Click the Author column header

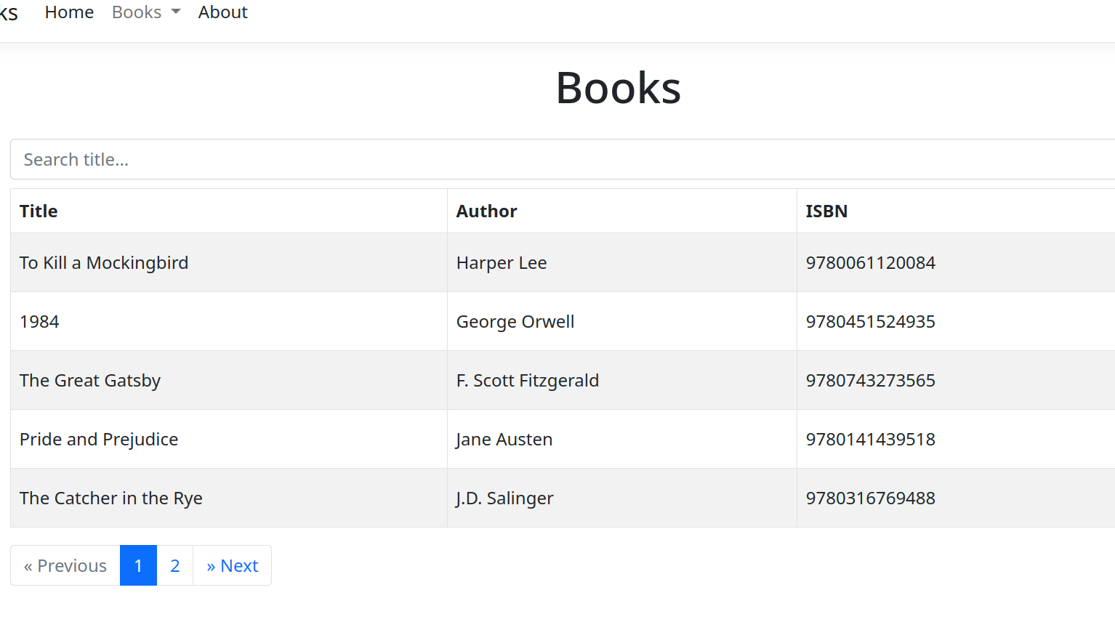point(486,211)
